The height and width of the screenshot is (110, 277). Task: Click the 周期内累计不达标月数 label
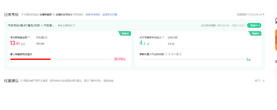(x=151, y=54)
